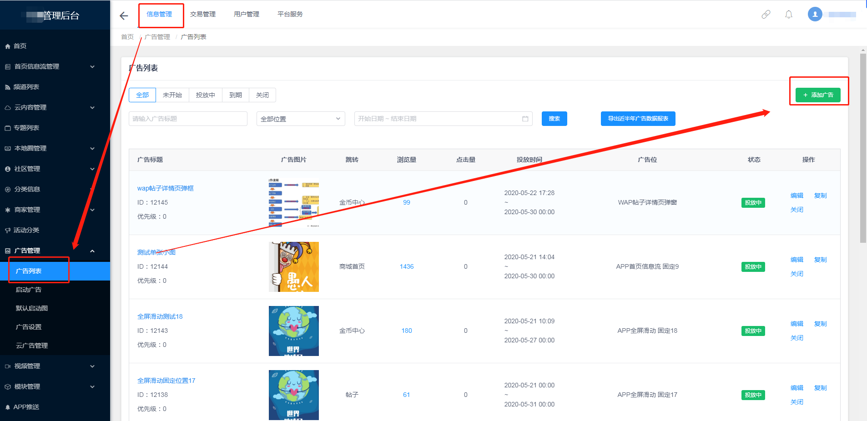Click the calendar icon in date range field
Image resolution: width=867 pixels, height=421 pixels.
pos(525,119)
